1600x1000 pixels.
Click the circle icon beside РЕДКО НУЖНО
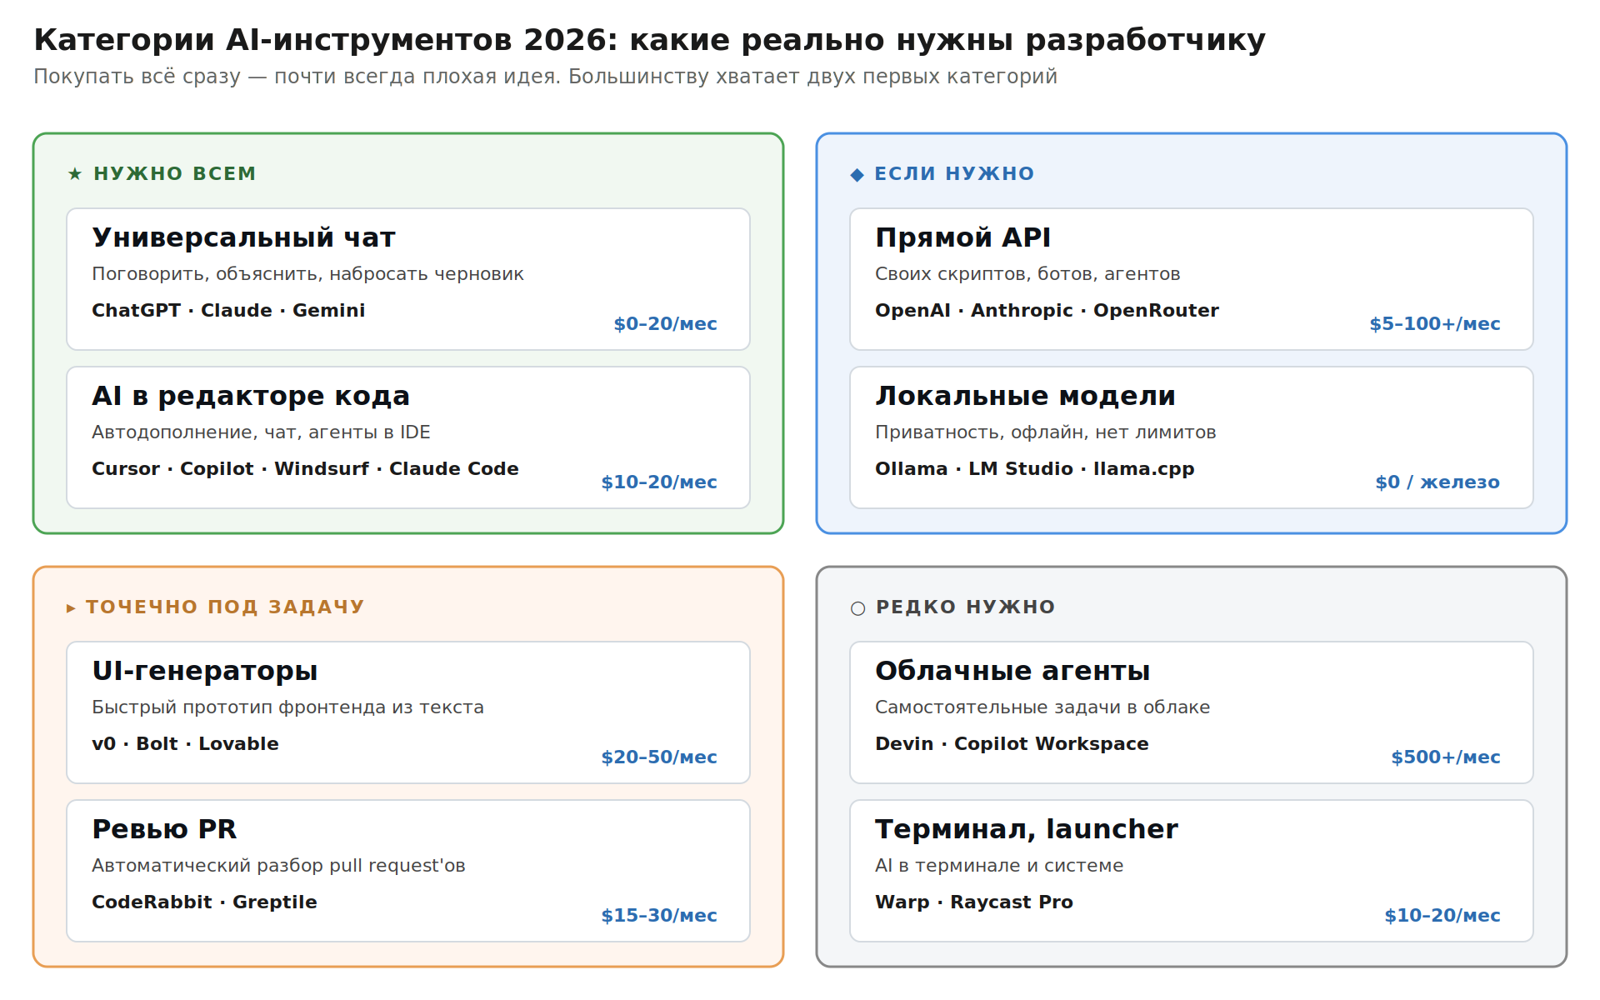tap(857, 608)
